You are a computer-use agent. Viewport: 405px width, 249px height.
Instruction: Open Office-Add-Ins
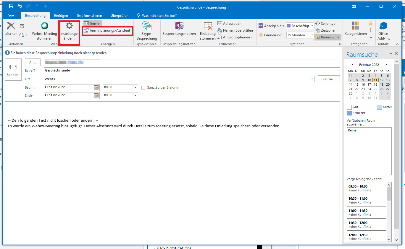coord(384,31)
